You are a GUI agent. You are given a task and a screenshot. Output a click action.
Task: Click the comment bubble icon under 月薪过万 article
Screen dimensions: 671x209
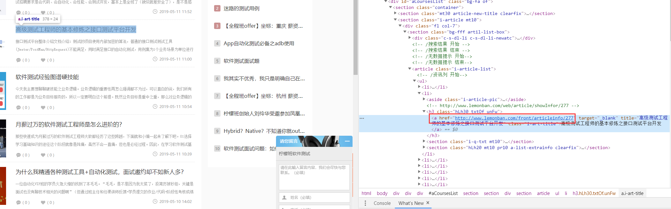[x=19, y=155]
